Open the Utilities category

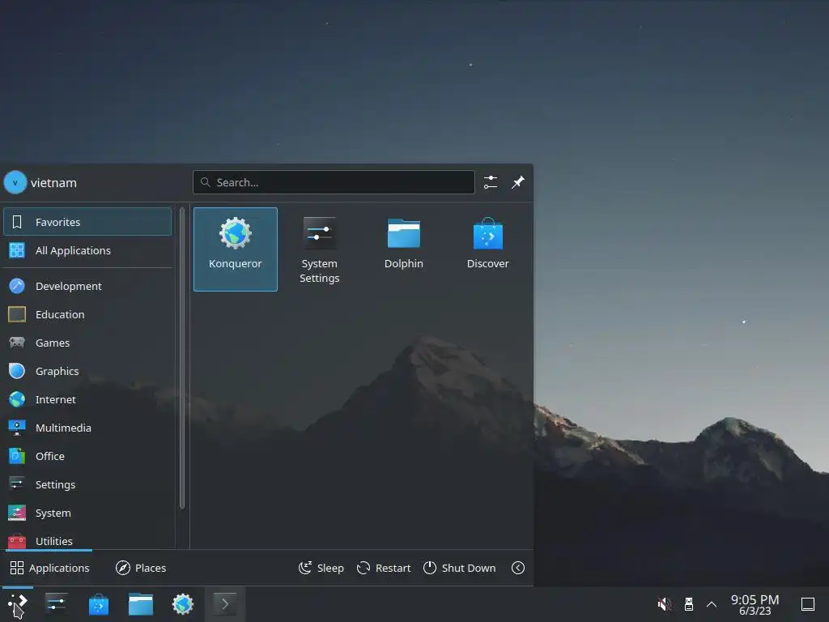87,540
